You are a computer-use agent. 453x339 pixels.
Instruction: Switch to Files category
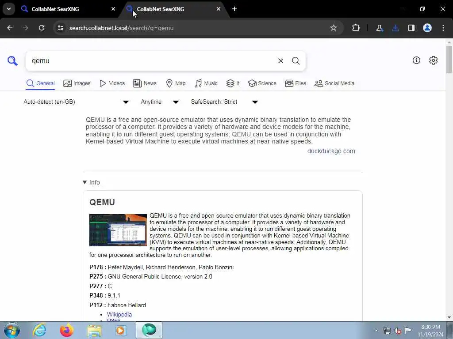coord(295,83)
